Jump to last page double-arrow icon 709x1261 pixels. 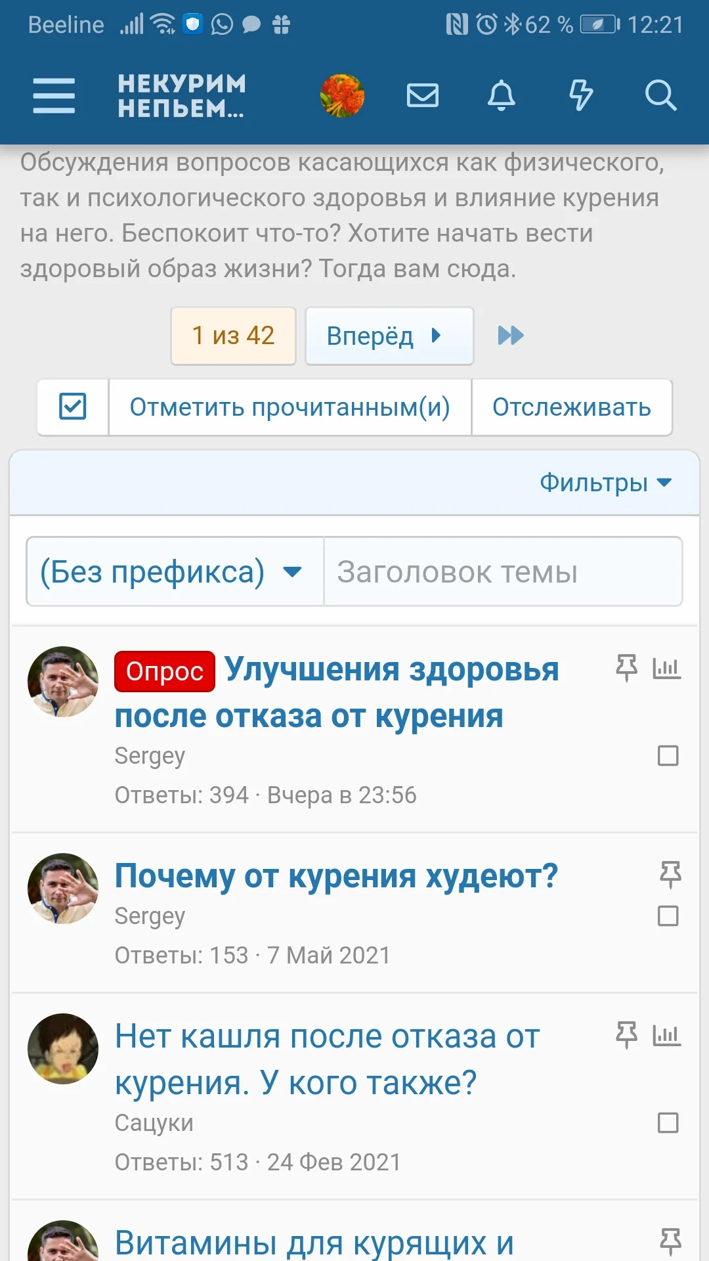pyautogui.click(x=511, y=336)
